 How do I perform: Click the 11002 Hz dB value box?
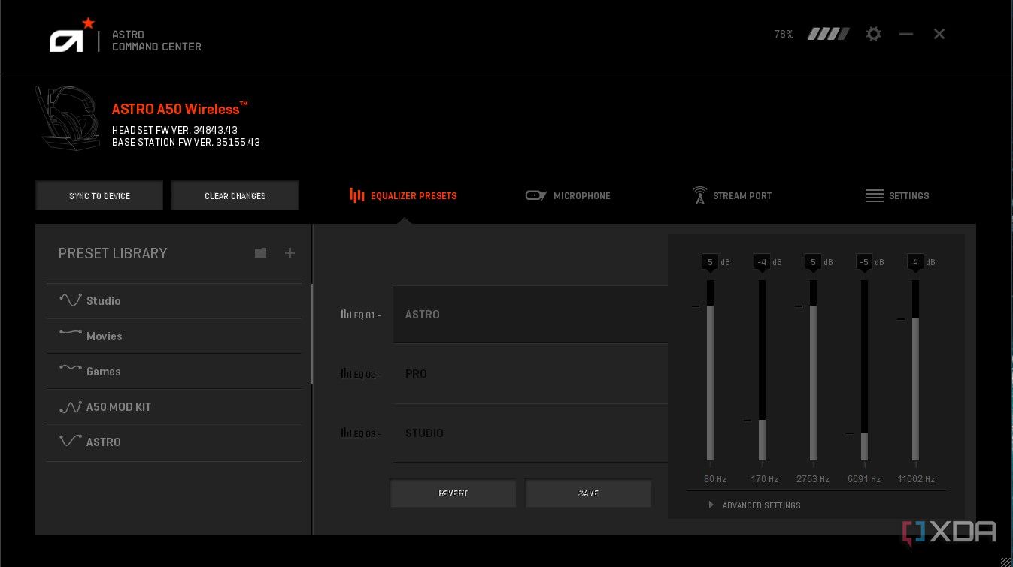[915, 262]
